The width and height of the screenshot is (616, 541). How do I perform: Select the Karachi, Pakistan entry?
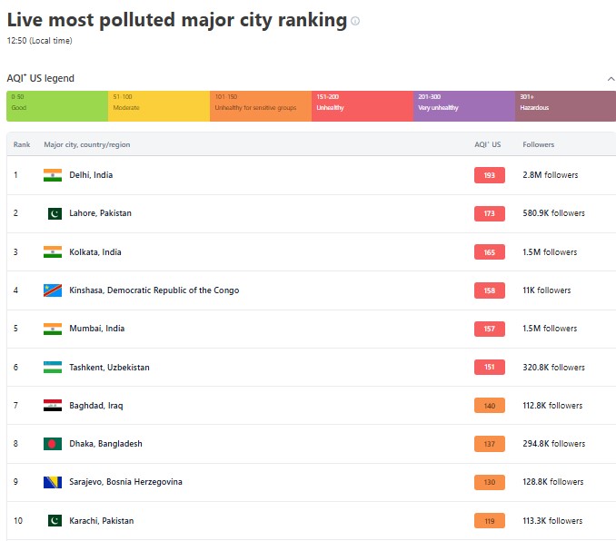101,521
